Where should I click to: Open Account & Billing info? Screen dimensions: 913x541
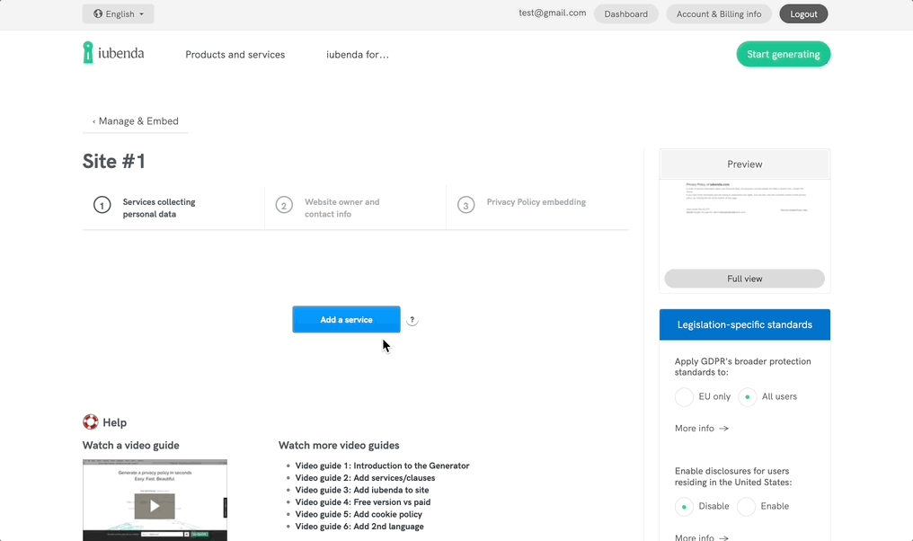click(719, 13)
